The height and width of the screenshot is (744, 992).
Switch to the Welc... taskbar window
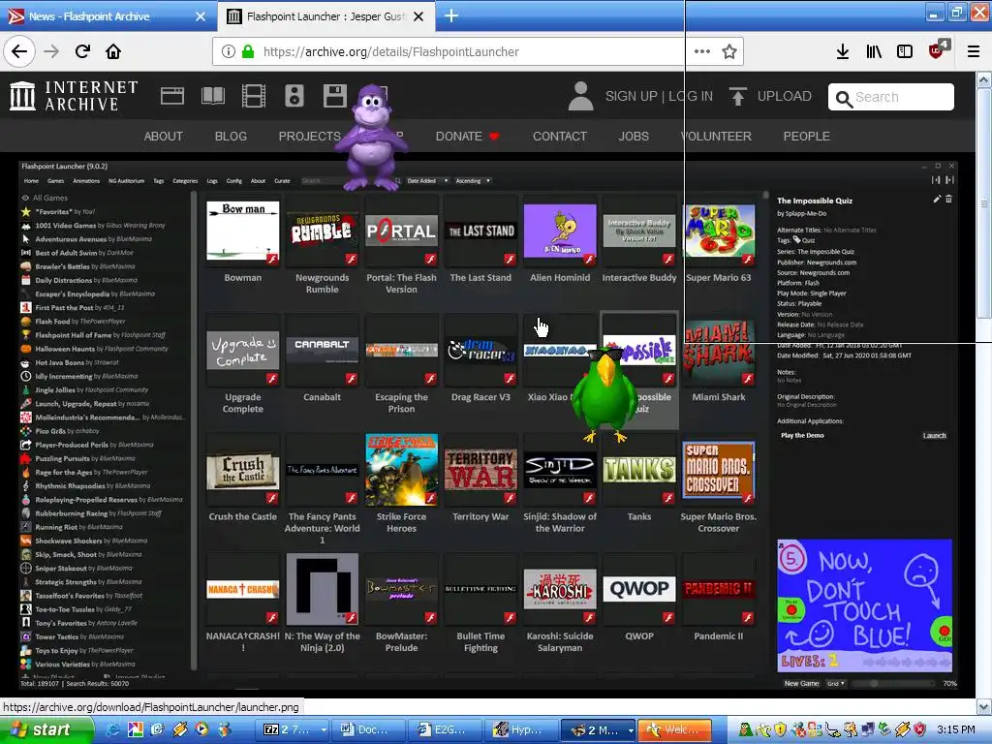(x=674, y=729)
